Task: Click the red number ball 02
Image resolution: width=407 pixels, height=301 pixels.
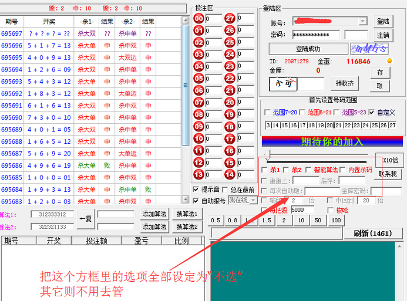Action: tap(199, 42)
